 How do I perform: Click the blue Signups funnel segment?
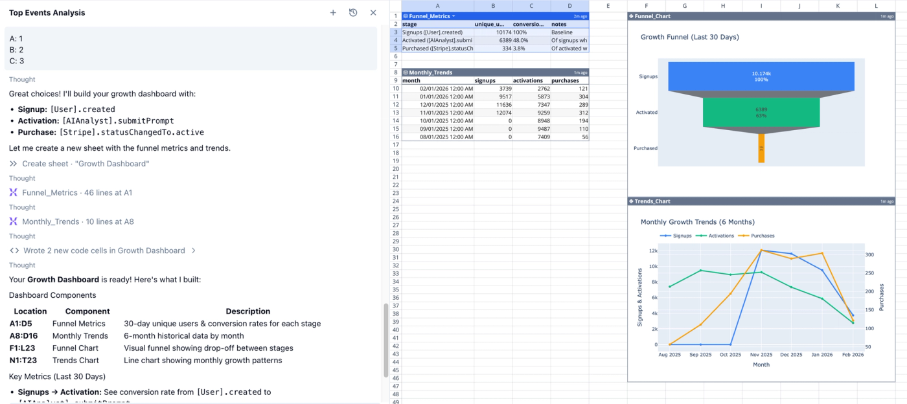(761, 76)
